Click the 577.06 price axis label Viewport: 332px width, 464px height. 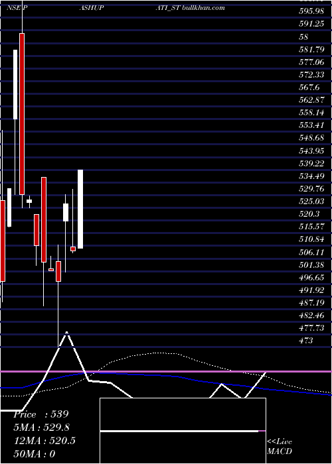tap(311, 62)
